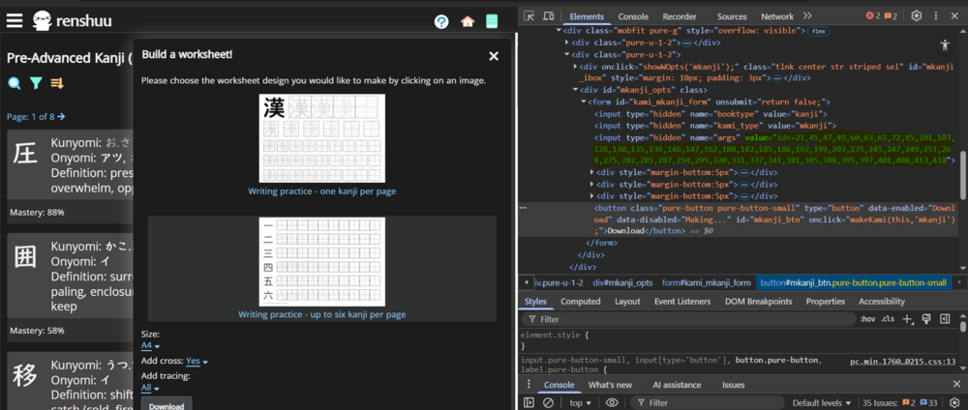
Task: Click the pc.min CSS source link
Action: tap(902, 361)
